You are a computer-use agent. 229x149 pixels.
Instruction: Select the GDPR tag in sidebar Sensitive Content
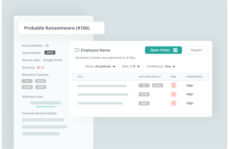coord(41,87)
